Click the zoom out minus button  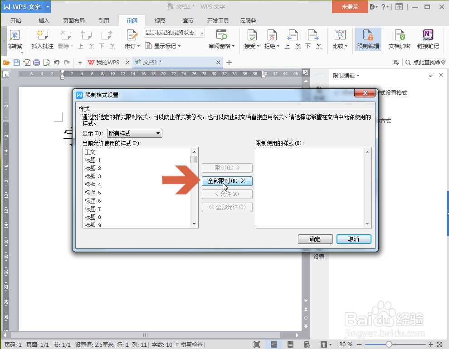tap(359, 344)
